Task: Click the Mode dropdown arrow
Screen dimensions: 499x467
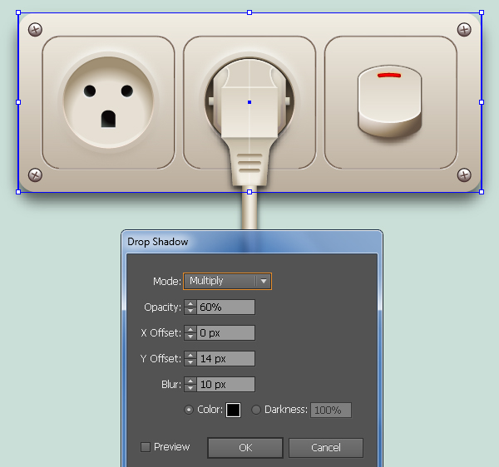Action: 263,281
